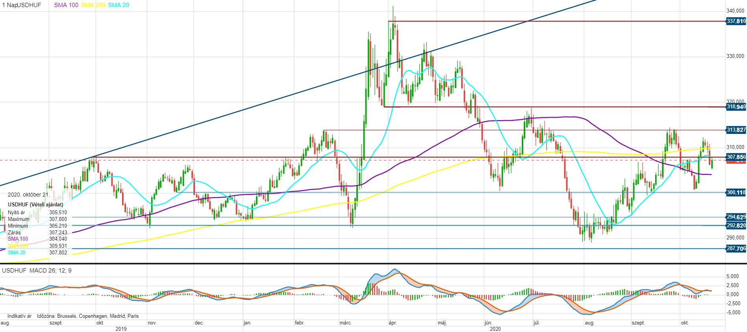Select the date 2020. október 21. in the info box
This screenshot has height=332, width=747.
coord(29,195)
